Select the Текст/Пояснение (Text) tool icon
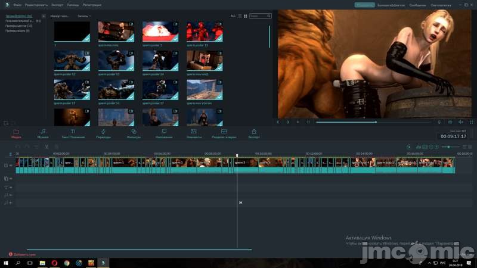 [x=73, y=131]
